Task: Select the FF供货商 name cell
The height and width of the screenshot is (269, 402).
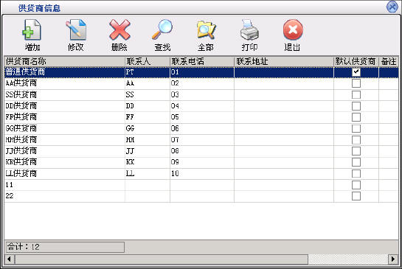Action: 65,117
